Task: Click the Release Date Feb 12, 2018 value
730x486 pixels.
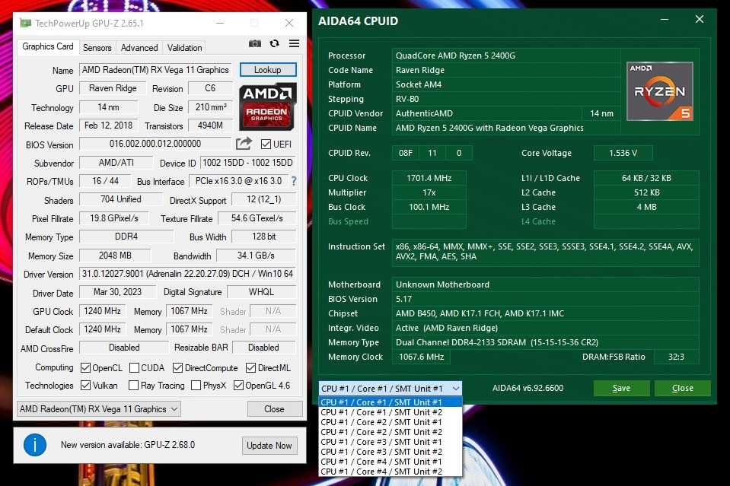Action: tap(109, 125)
